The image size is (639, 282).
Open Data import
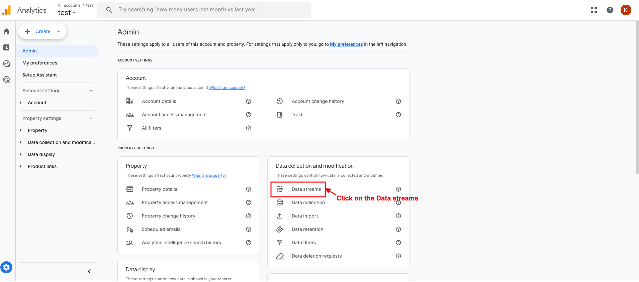[305, 216]
